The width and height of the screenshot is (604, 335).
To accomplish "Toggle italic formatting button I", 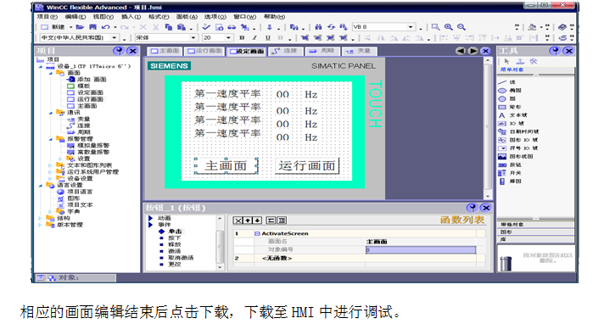I will pyautogui.click(x=254, y=37).
